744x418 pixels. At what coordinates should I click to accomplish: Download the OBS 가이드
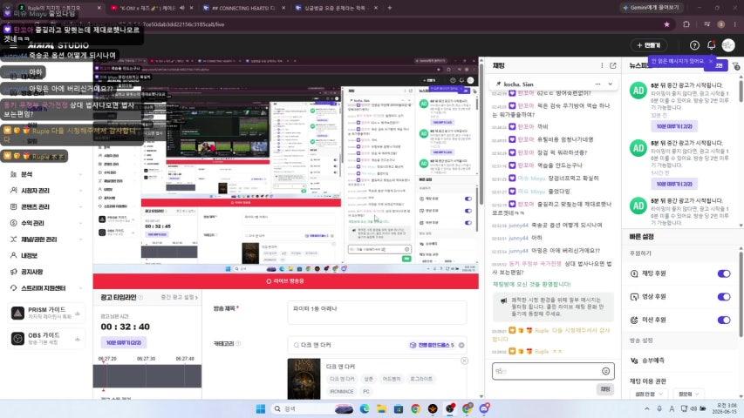pyautogui.click(x=78, y=339)
